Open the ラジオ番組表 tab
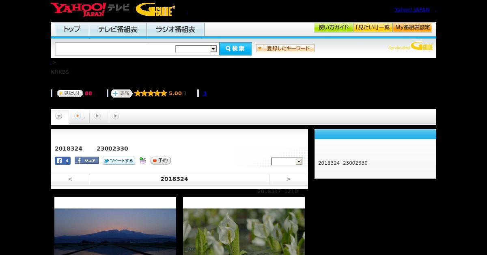The width and height of the screenshot is (487, 255). point(175,29)
